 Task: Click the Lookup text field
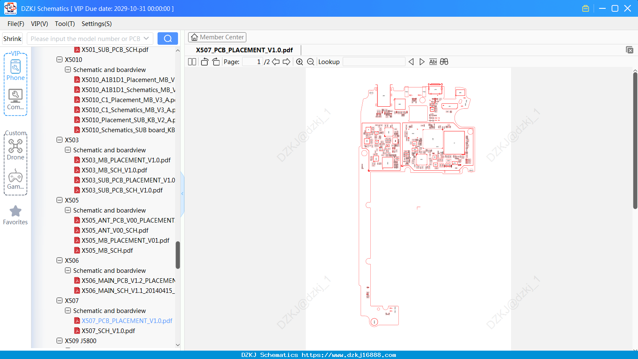click(x=374, y=62)
